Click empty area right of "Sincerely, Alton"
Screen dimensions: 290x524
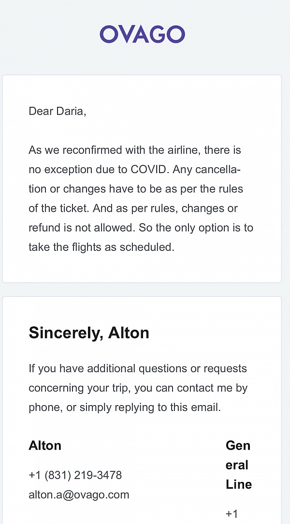pyautogui.click(x=213, y=333)
